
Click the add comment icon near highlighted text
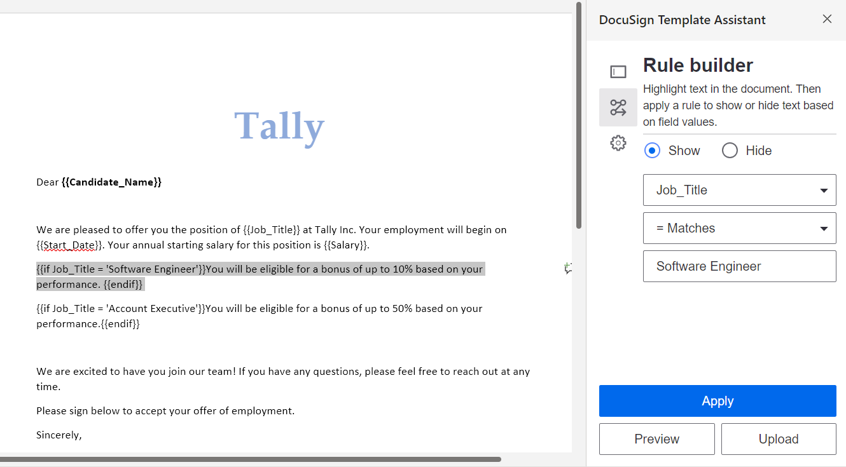pos(568,269)
